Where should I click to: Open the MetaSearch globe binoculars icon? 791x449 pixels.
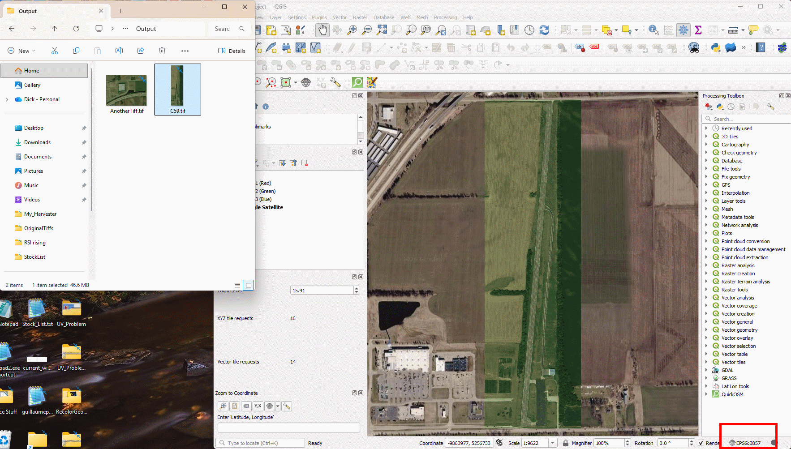tap(694, 47)
